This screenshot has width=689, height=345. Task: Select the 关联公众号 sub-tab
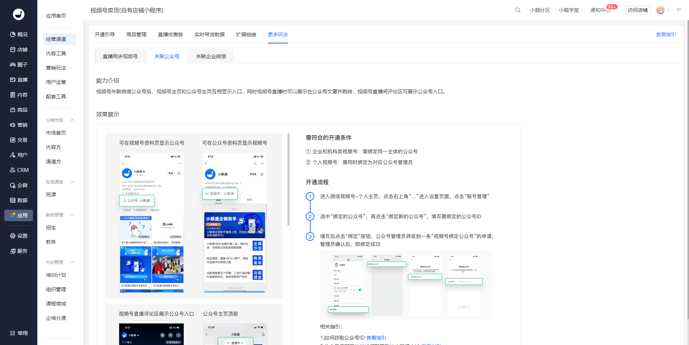click(167, 56)
